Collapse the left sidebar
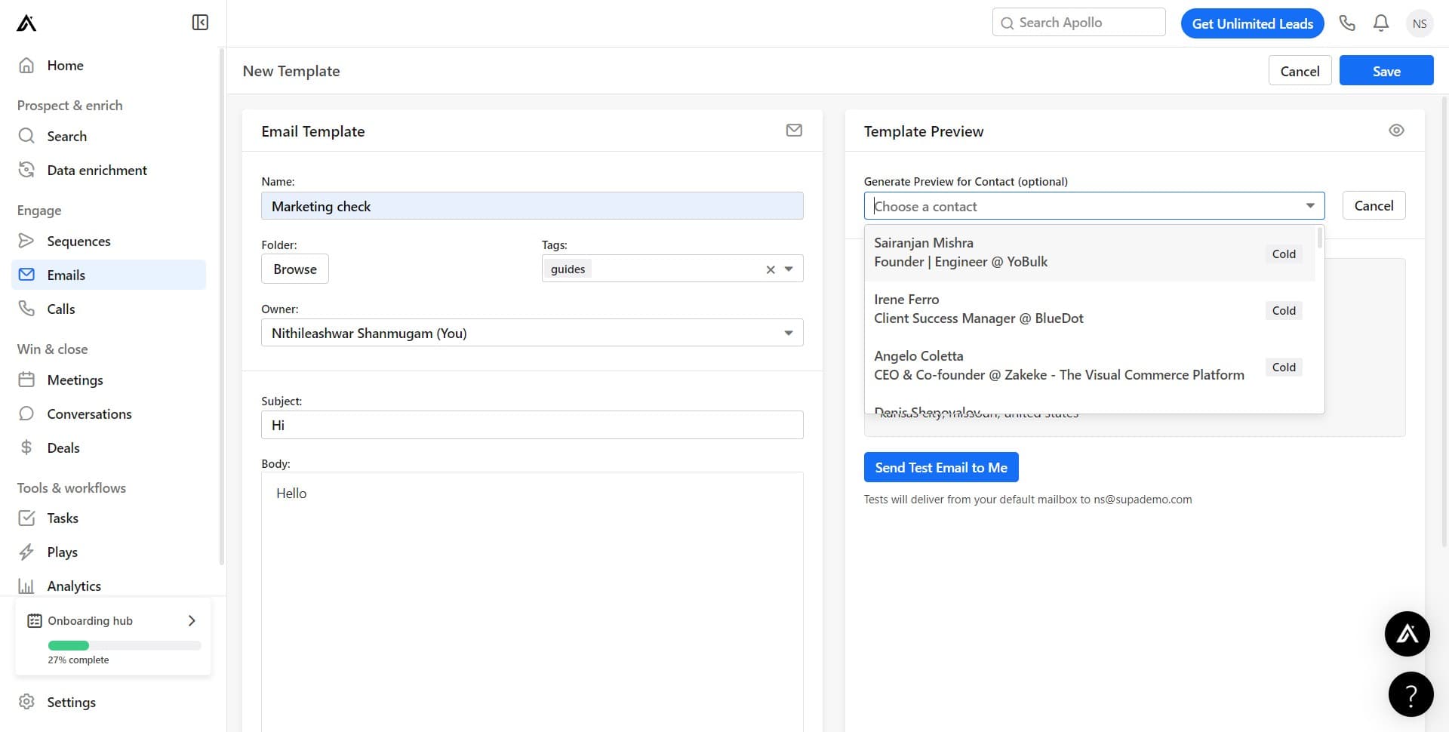Image resolution: width=1449 pixels, height=732 pixels. tap(199, 22)
